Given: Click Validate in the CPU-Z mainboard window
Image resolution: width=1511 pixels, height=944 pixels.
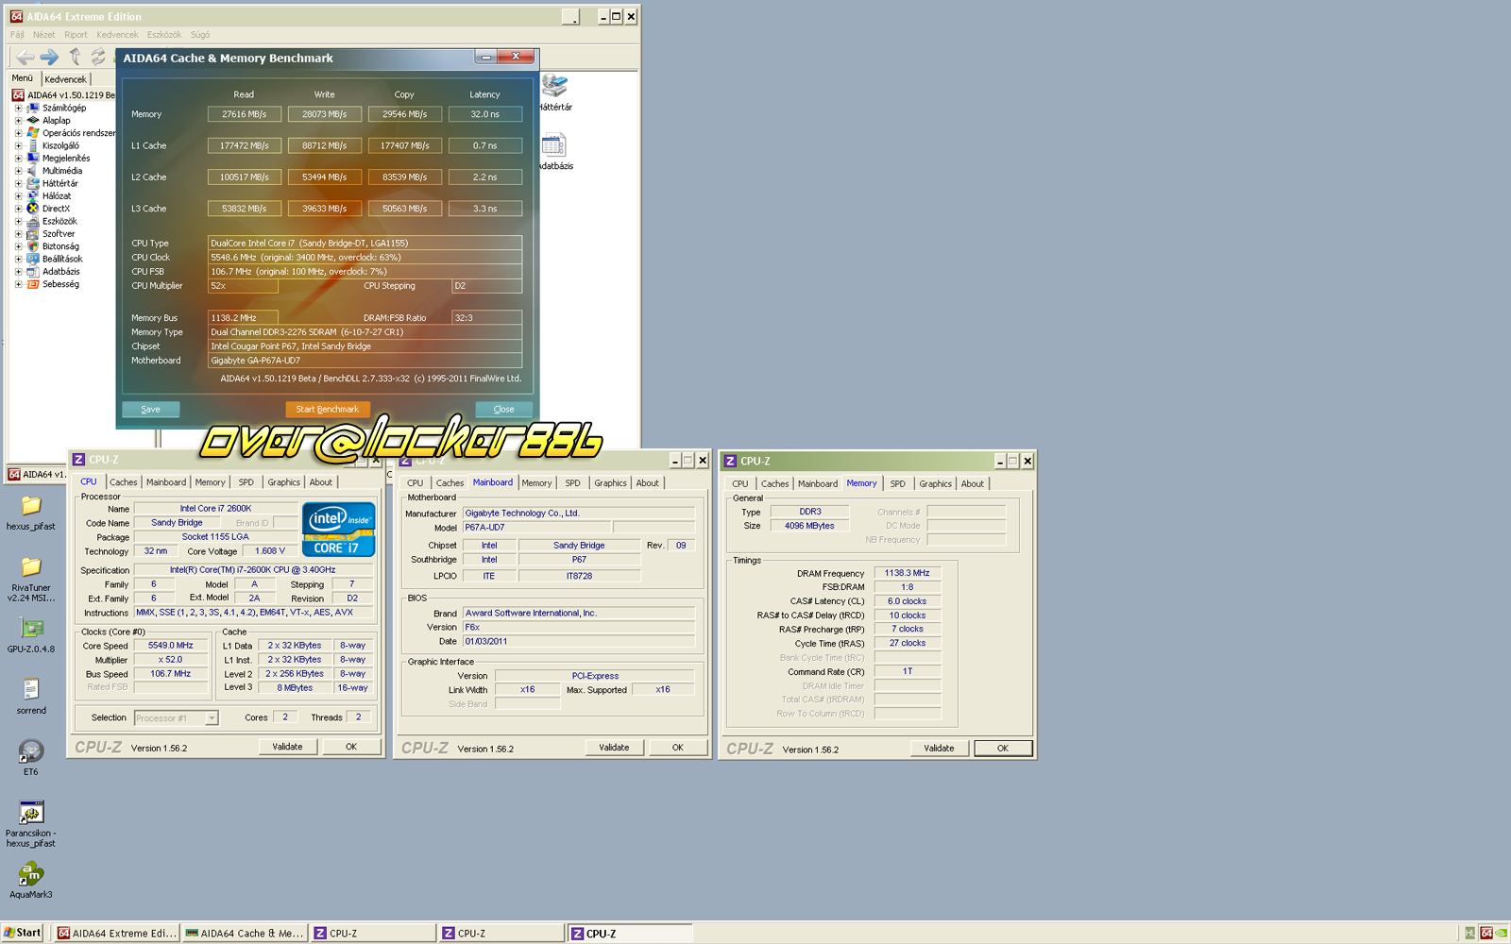Looking at the screenshot, I should tap(614, 748).
